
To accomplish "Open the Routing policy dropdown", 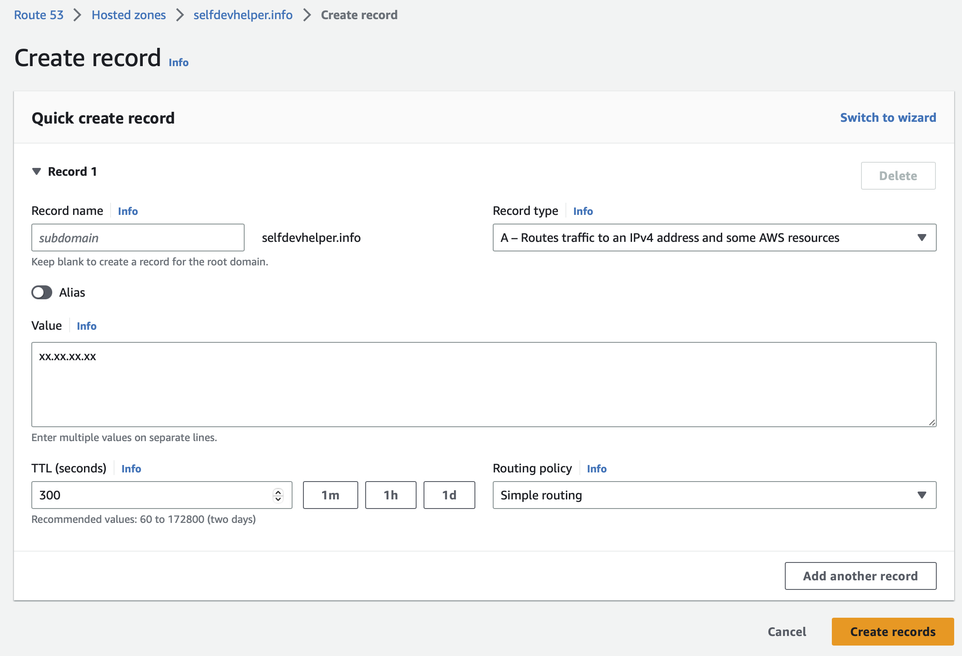I will tap(714, 495).
